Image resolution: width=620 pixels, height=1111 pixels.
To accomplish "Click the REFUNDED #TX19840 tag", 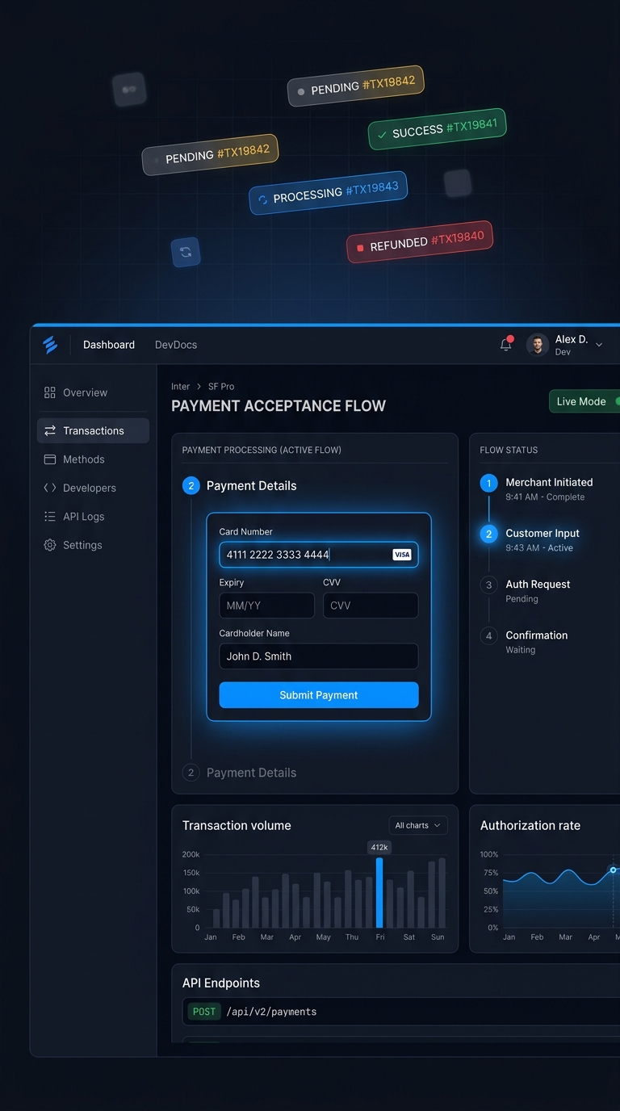I will 419,241.
